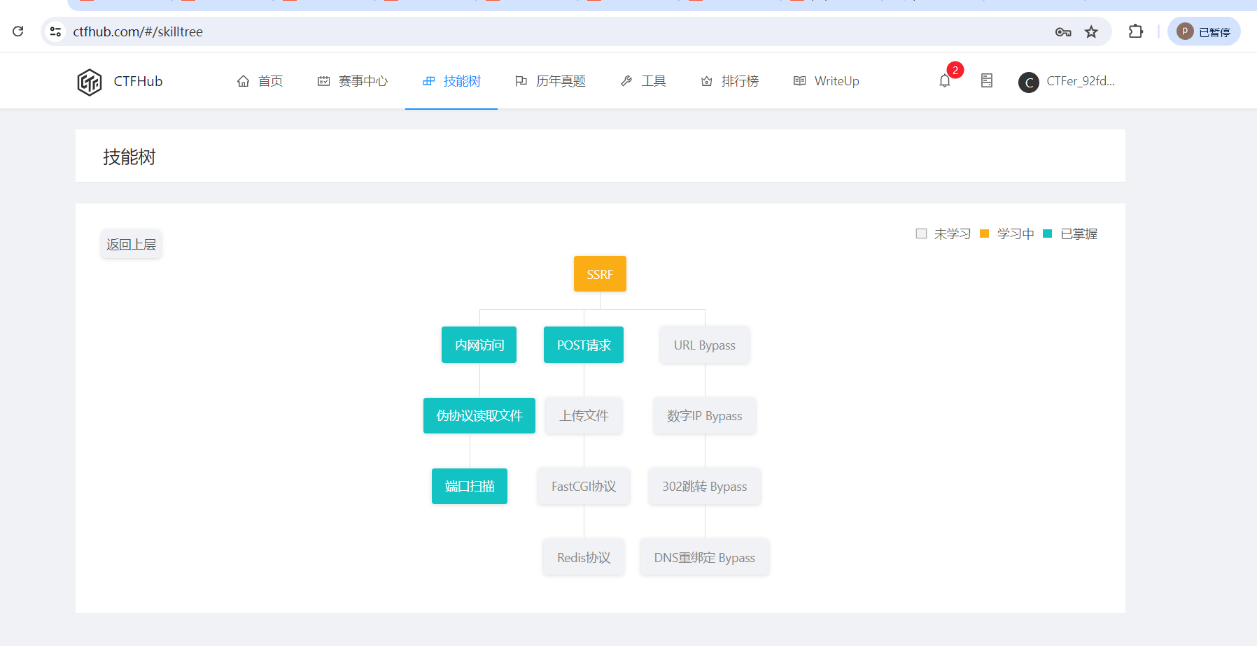Click the saved password key icon
This screenshot has width=1257, height=646.
pyautogui.click(x=1063, y=31)
